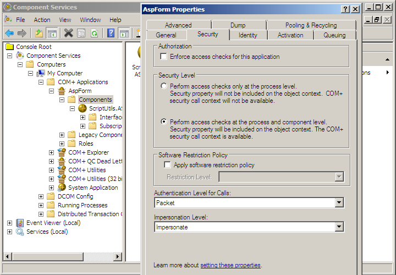The height and width of the screenshot is (275, 396).
Task: Click the Back arrow toolbar icon
Action: [x=9, y=33]
